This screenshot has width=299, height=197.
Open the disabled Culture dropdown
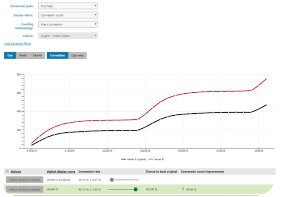point(68,36)
